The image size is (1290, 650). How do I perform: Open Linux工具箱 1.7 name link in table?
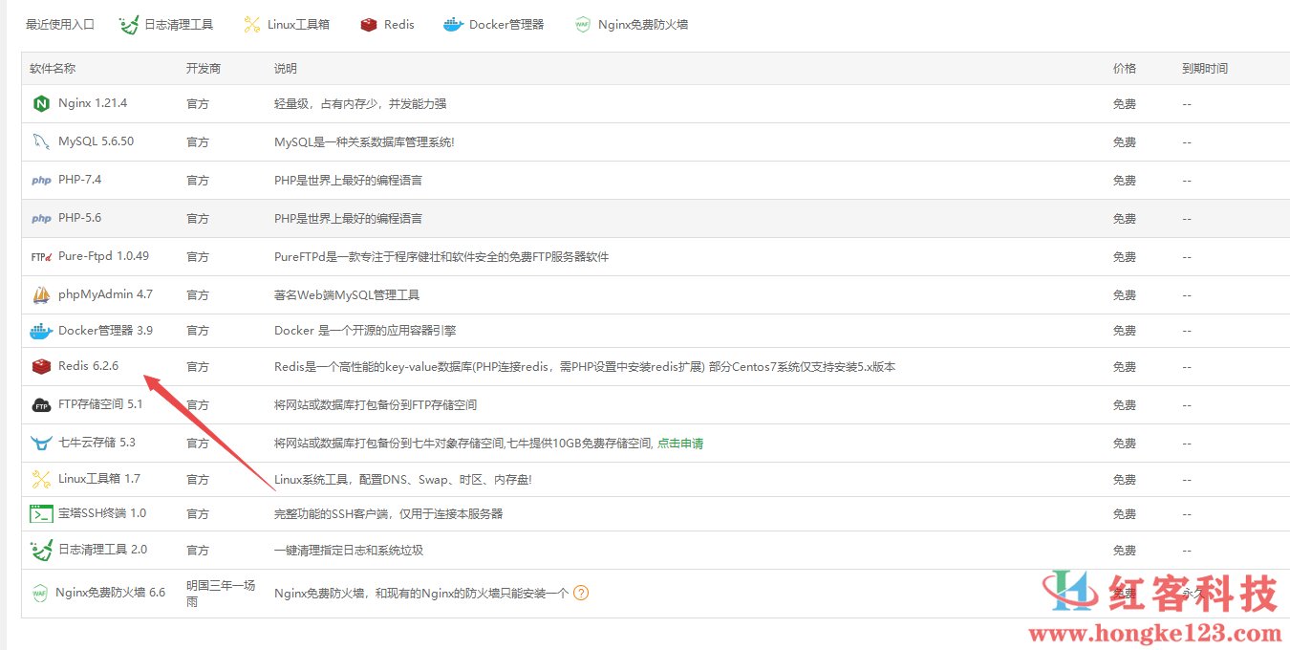click(99, 479)
